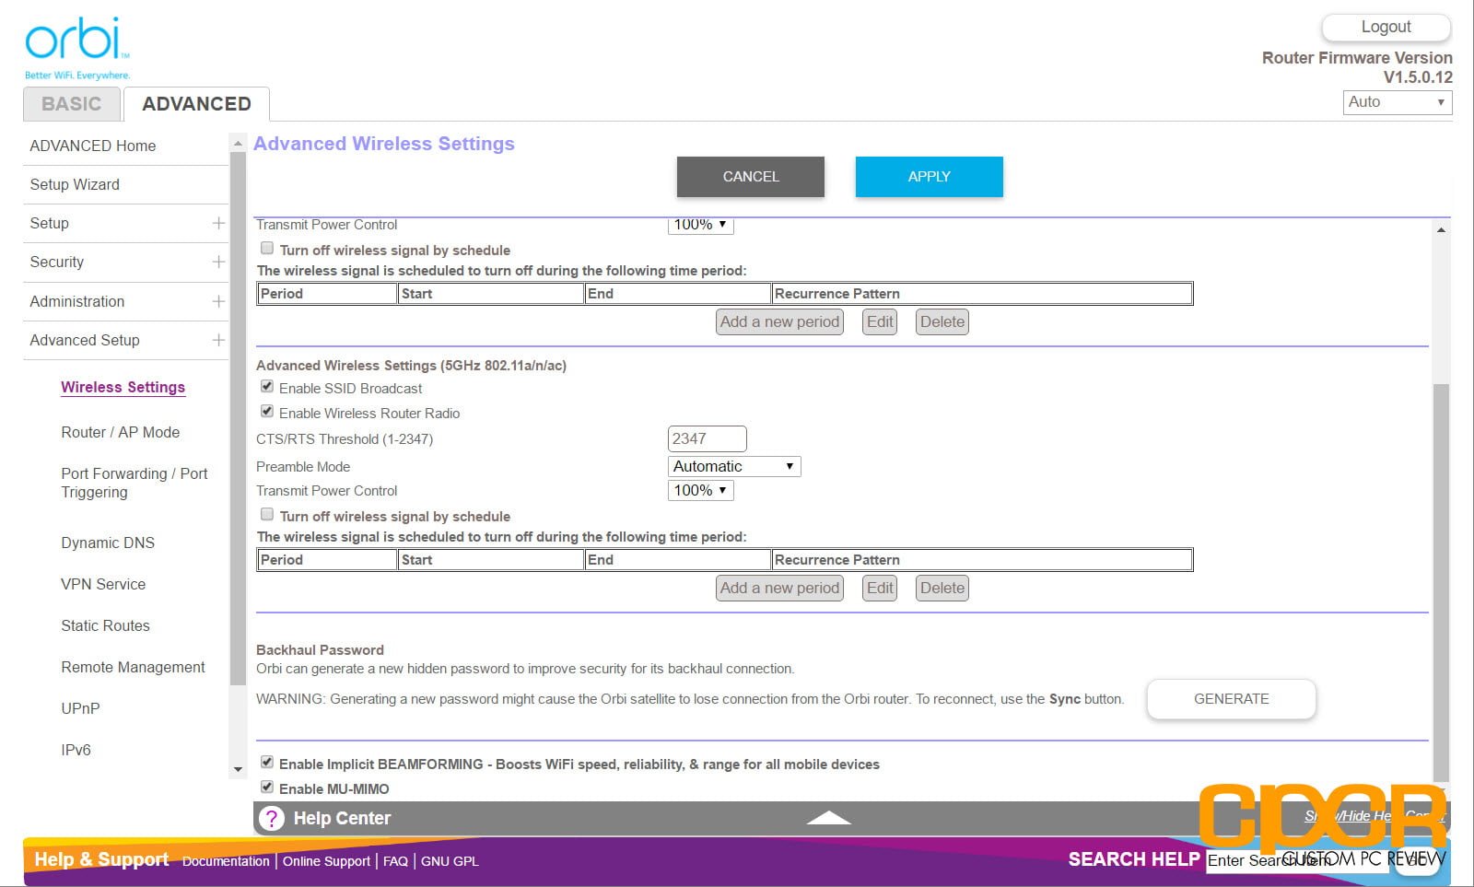Open Static Routes page
This screenshot has height=887, width=1474.
(x=105, y=625)
